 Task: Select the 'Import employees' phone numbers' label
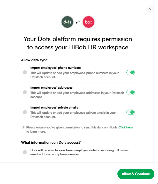(56, 68)
